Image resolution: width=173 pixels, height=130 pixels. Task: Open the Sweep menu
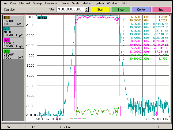37,3
